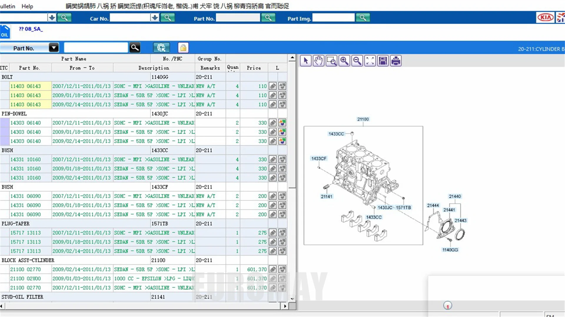Click the print icon in diagram toolbar
Viewport: 565px width, 317px height.
(395, 61)
